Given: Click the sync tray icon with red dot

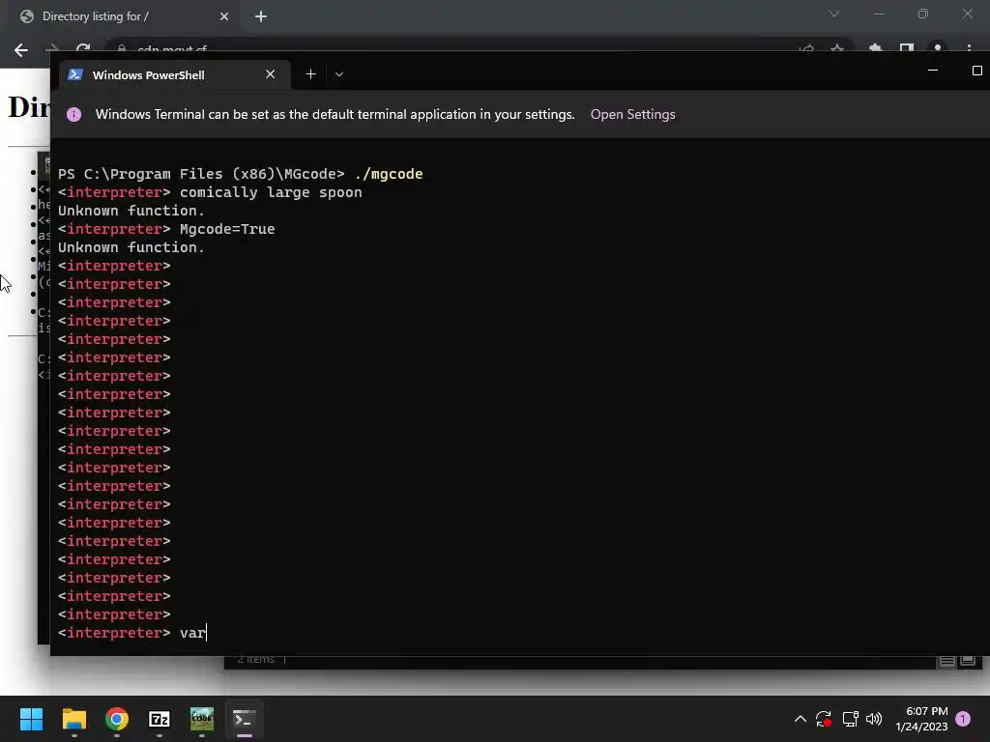Looking at the screenshot, I should (824, 719).
